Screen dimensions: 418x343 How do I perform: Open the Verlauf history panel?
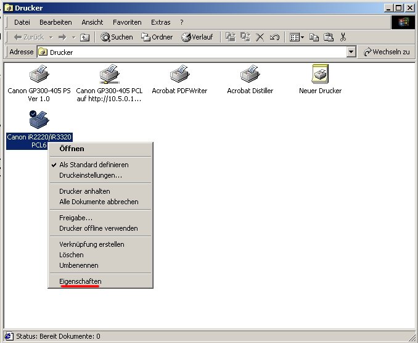(x=197, y=37)
